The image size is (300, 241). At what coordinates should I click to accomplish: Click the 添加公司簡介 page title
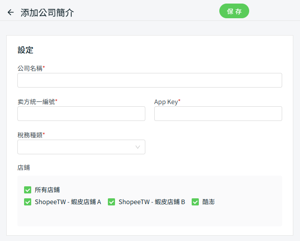pyautogui.click(x=47, y=12)
